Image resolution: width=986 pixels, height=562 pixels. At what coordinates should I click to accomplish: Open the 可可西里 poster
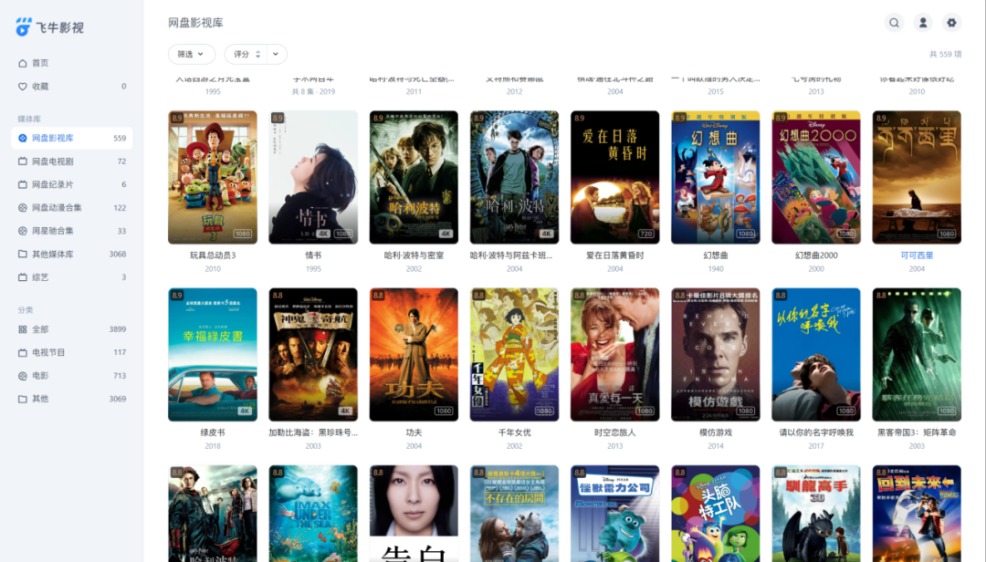(917, 177)
